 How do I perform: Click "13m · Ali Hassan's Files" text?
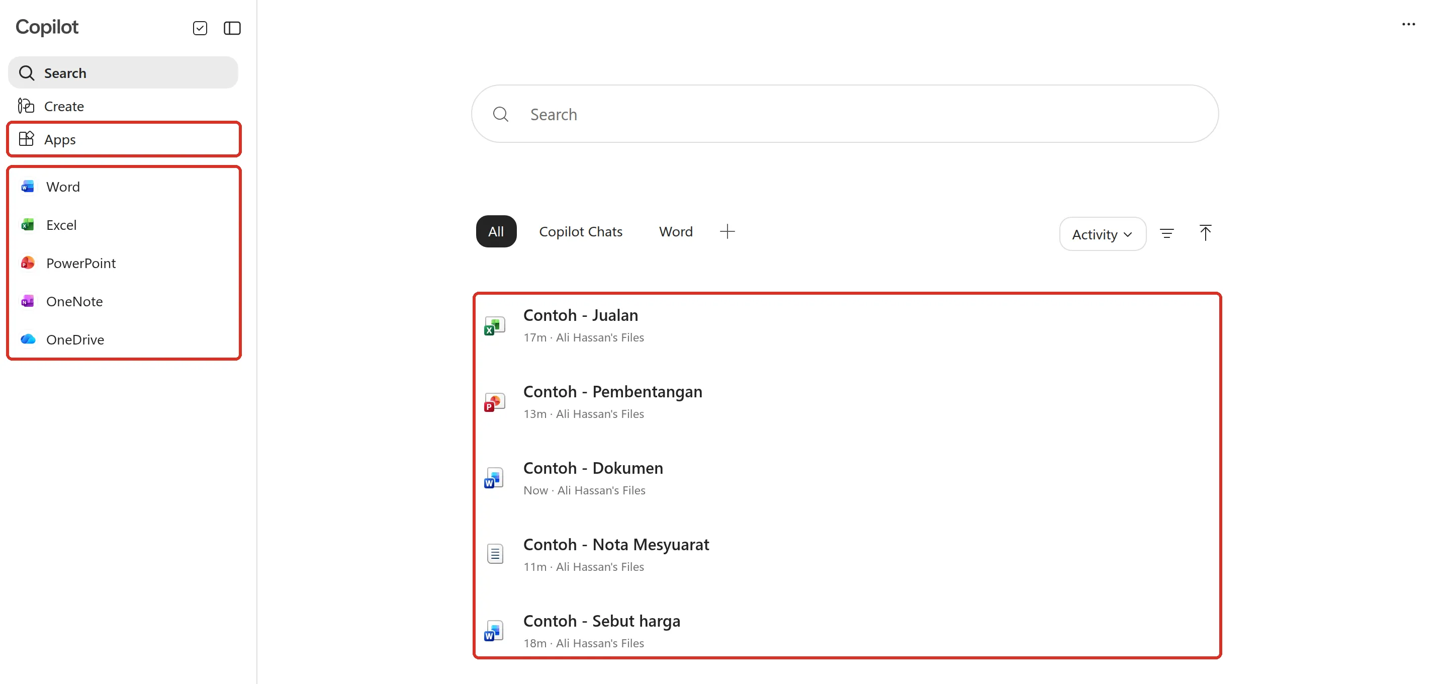click(583, 414)
